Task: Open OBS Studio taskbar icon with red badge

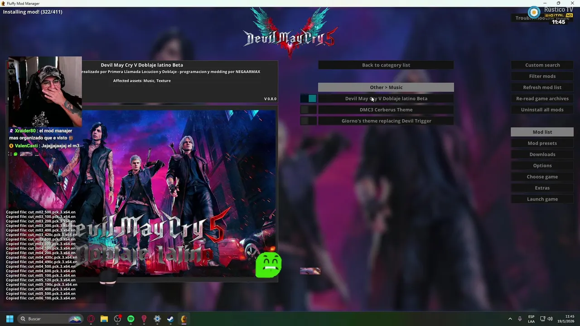Action: tap(118, 319)
